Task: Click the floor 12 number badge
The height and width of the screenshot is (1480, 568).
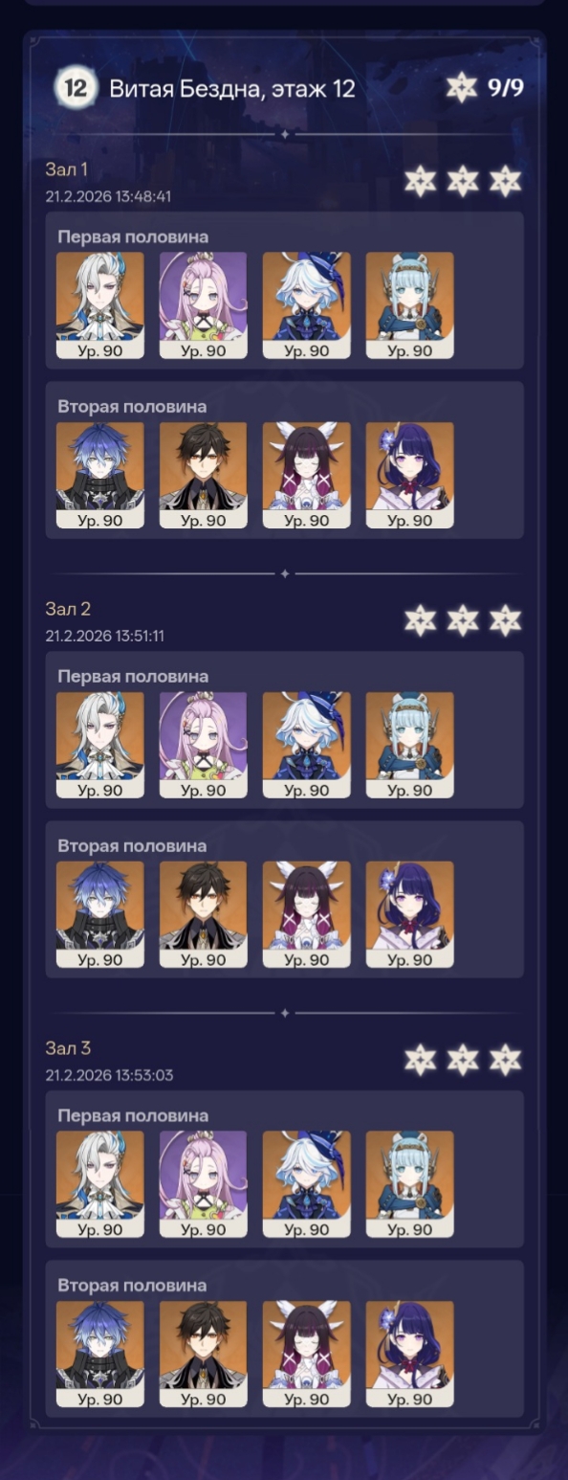Action: click(76, 89)
